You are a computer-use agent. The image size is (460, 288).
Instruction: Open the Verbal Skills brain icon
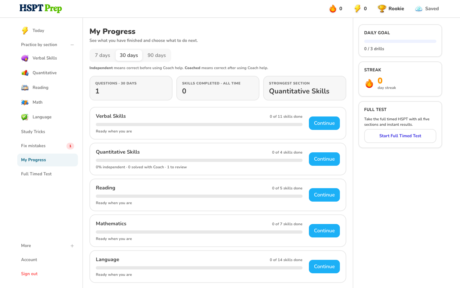point(25,58)
